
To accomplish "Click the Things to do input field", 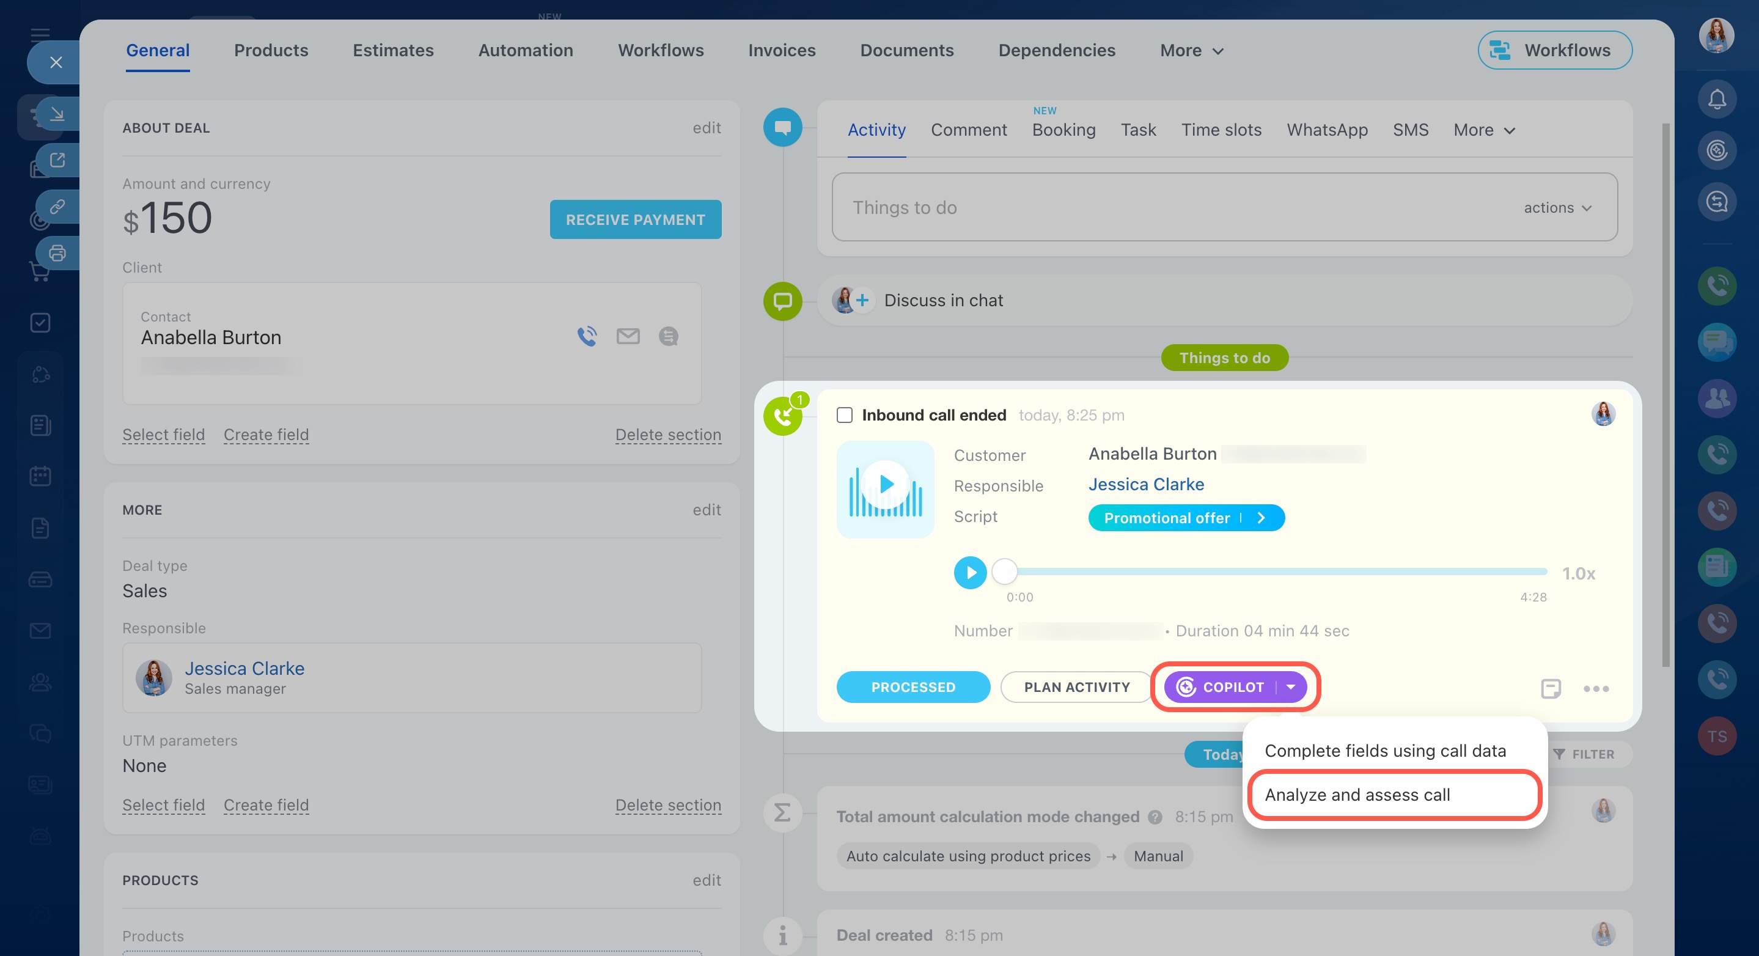I will [x=1161, y=208].
